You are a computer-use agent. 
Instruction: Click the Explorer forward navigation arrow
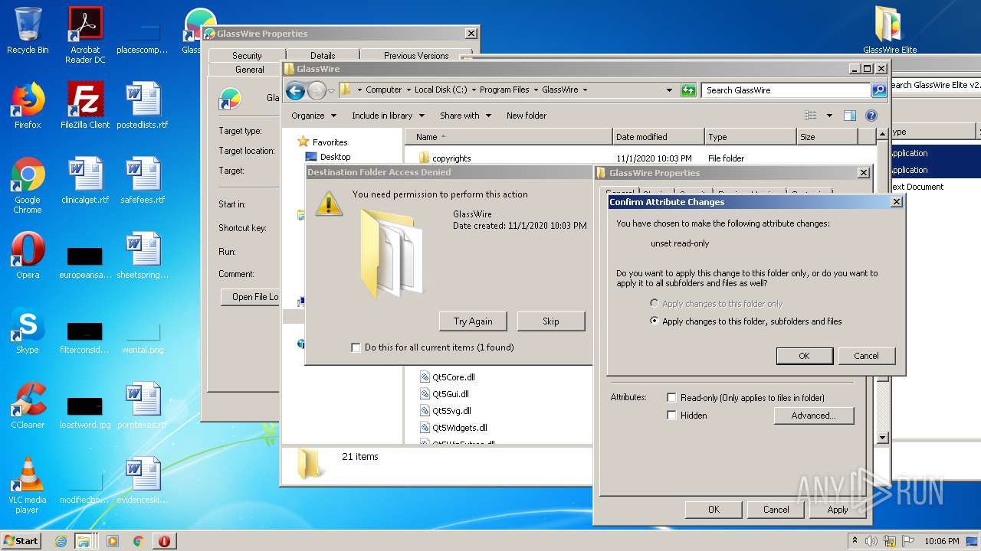point(317,91)
